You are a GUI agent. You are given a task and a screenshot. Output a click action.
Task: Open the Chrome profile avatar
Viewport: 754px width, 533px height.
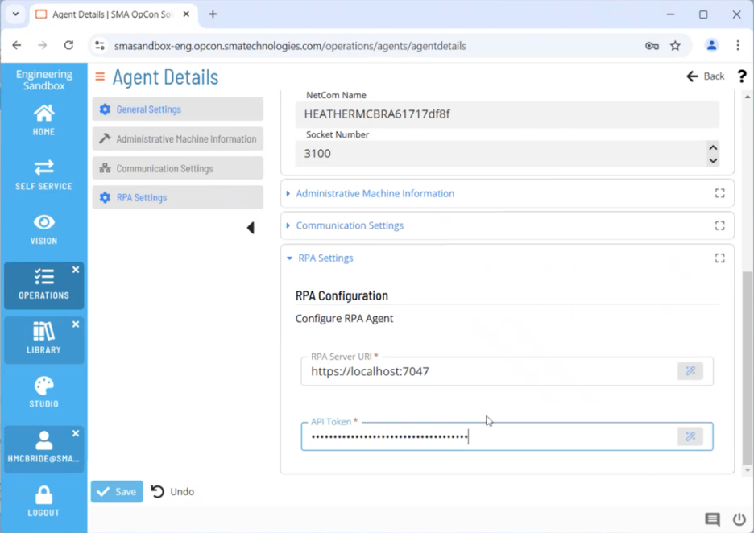tap(711, 46)
